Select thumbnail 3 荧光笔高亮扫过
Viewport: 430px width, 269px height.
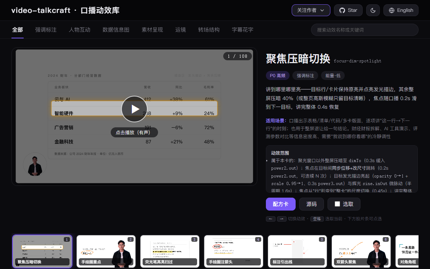pyautogui.click(x=170, y=251)
